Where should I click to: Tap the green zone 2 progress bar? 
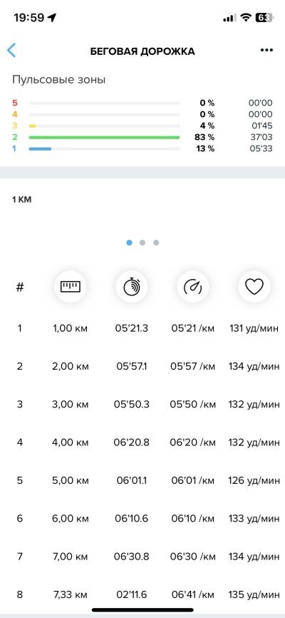point(104,137)
